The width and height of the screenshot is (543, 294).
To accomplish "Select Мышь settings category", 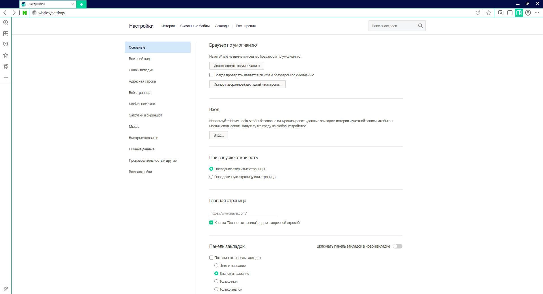I will click(x=158, y=126).
